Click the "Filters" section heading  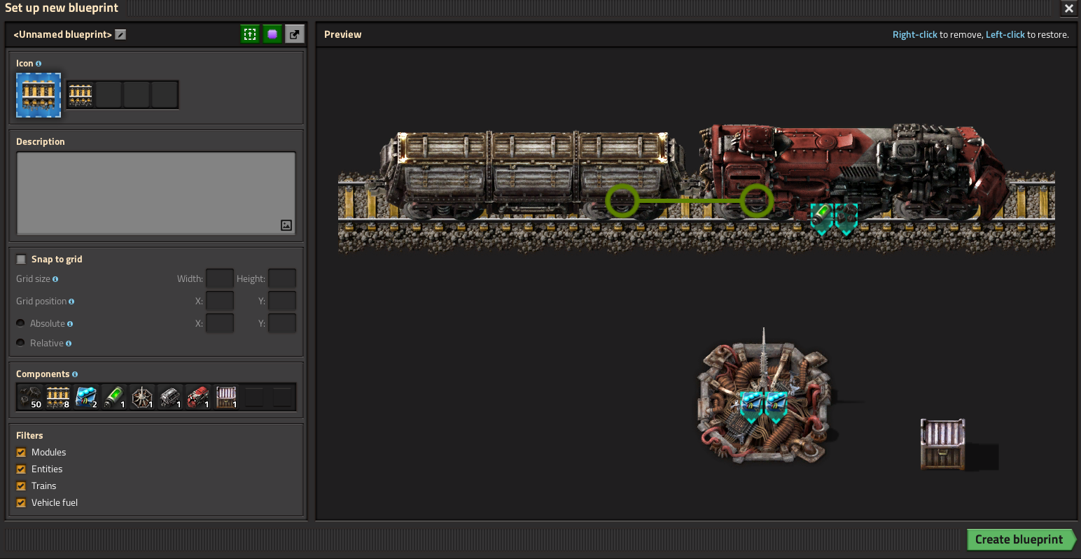pyautogui.click(x=29, y=435)
